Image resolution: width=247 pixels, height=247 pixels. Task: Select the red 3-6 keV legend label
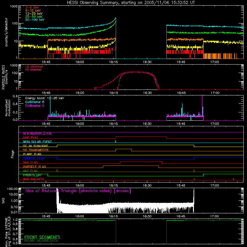coord(32,7)
